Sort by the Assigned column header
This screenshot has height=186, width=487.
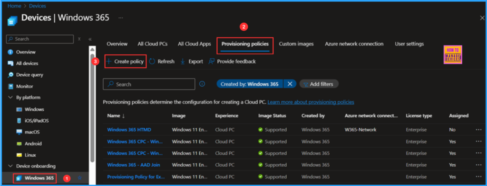click(x=459, y=116)
